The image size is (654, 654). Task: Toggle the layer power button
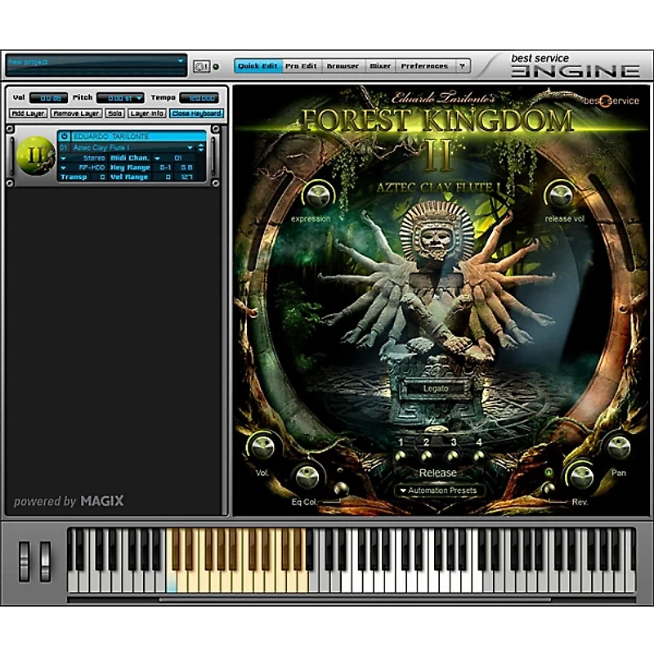pos(64,136)
